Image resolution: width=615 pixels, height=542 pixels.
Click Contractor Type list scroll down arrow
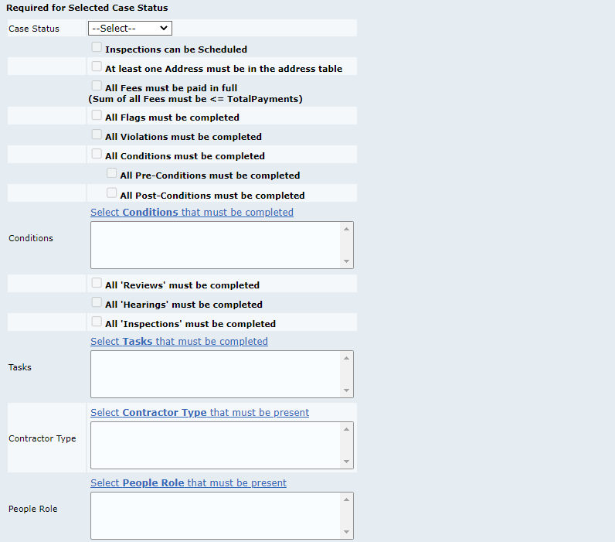[x=346, y=462]
